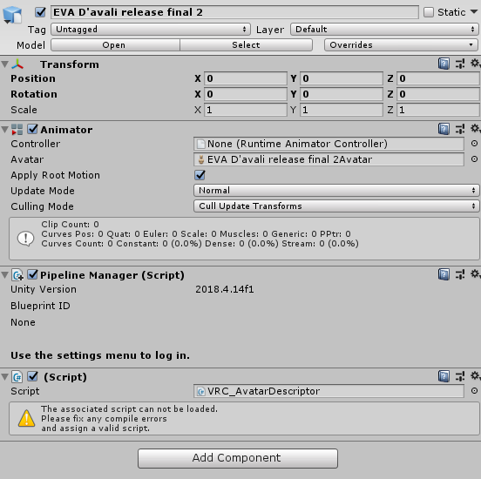Screen dimensions: 481x479
Task: Click the Add Component button
Action: pos(238,458)
